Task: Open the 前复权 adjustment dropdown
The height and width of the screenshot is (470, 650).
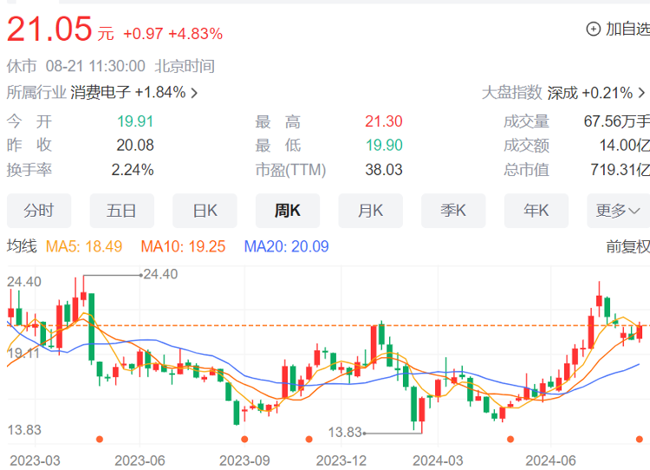Action: point(627,247)
